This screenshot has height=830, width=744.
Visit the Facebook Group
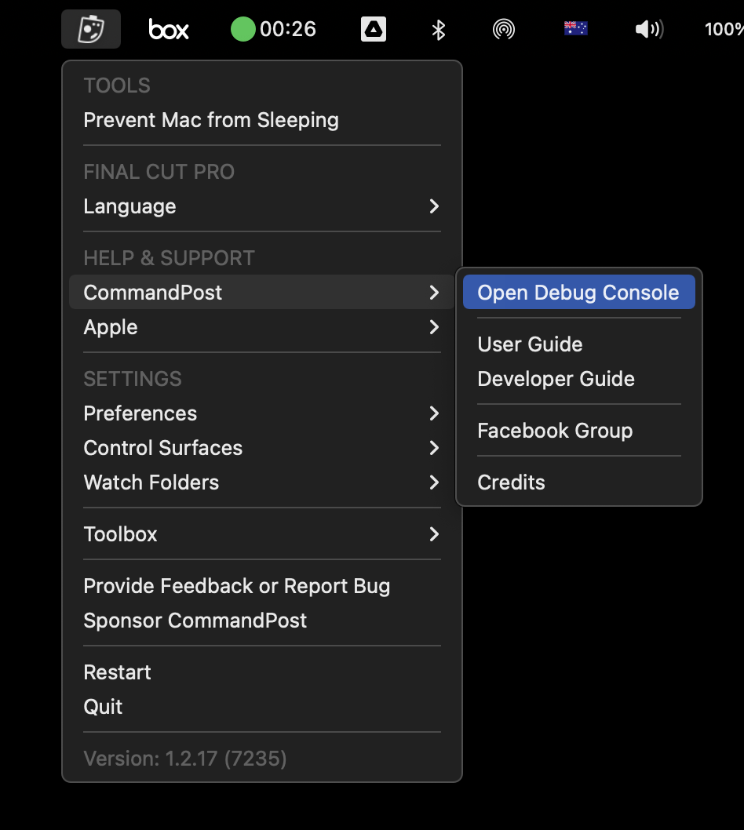578,431
